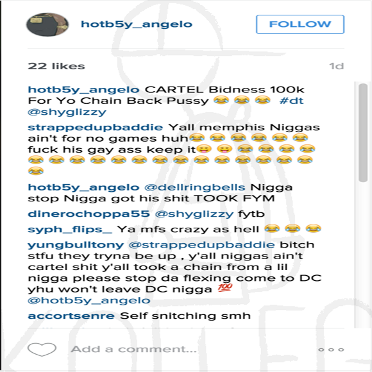The width and height of the screenshot is (372, 372).
Task: Click the #dt hashtag
Action: coord(292,101)
